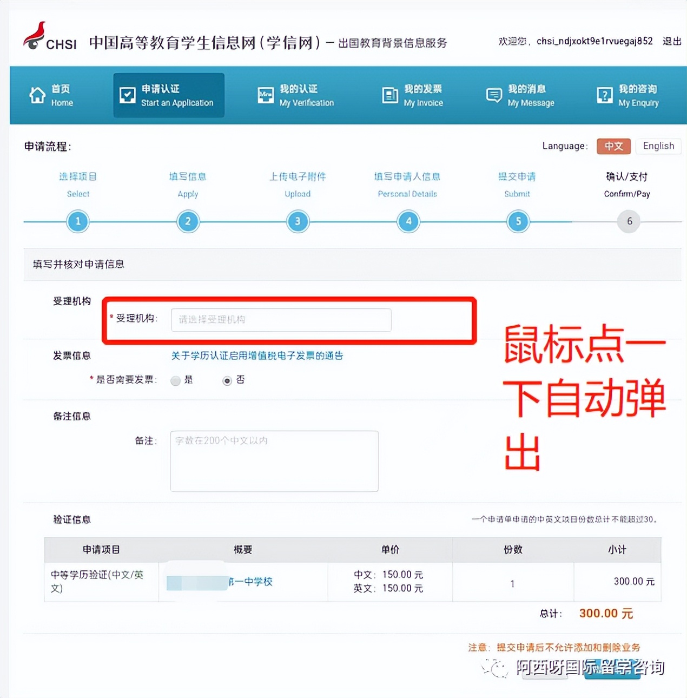687x698 pixels.
Task: Open the VAT e-invoice notice link
Action: click(257, 355)
